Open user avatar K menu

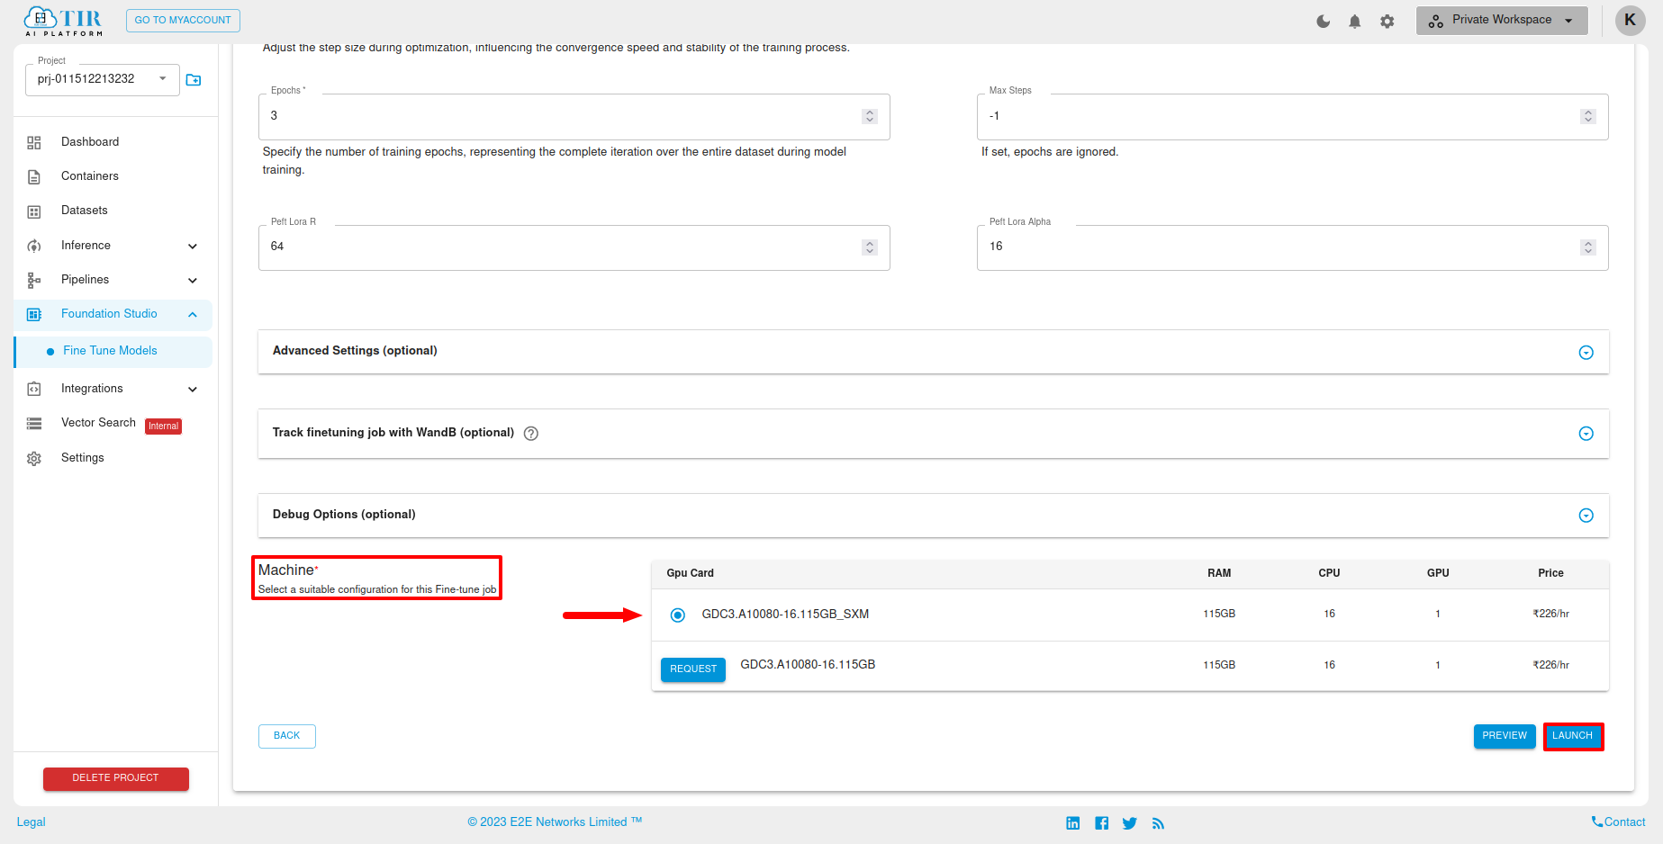coord(1630,20)
